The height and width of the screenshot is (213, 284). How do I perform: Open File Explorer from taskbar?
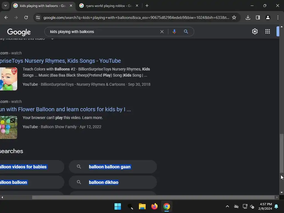pyautogui.click(x=142, y=206)
